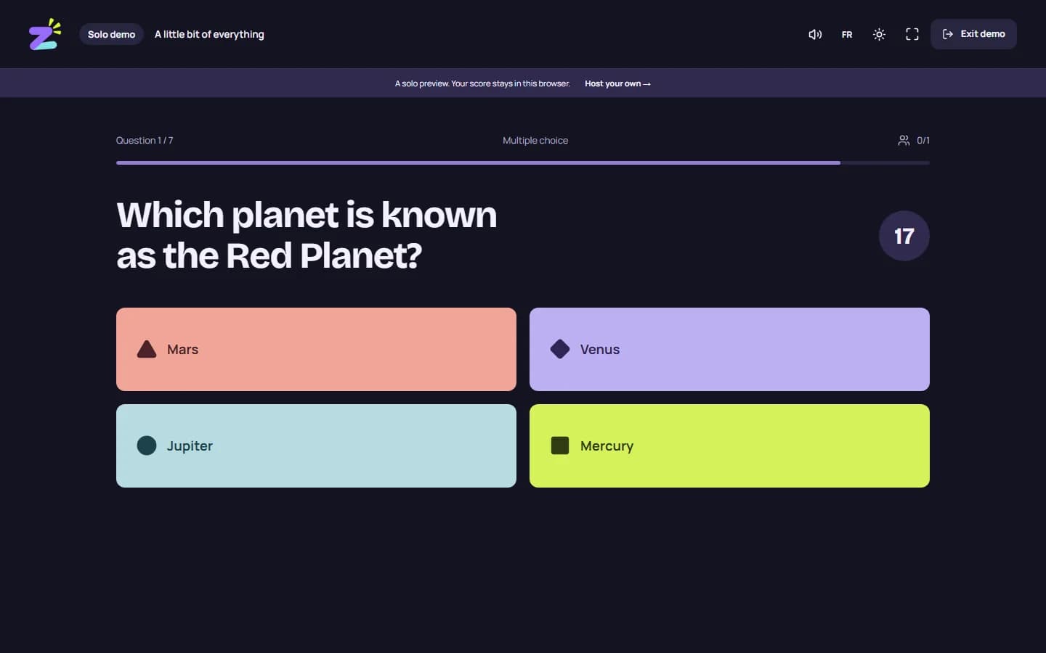Click the Multiple choice label
Screen dimensions: 1046x653
[535, 141]
